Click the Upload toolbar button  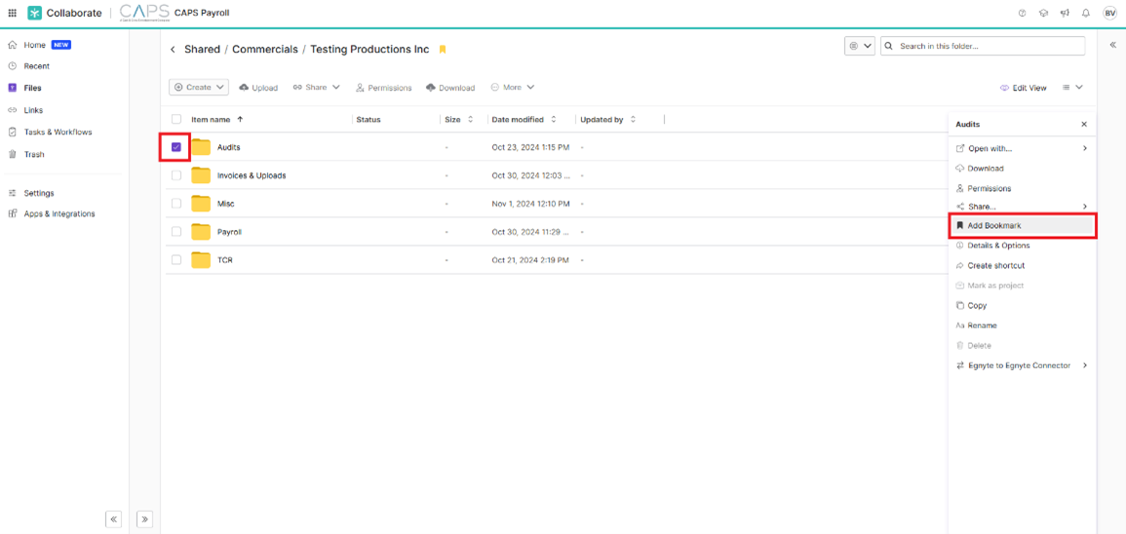click(258, 88)
